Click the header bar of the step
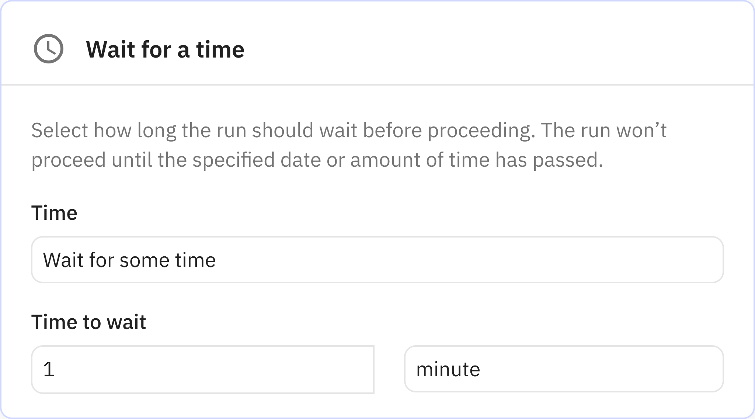The height and width of the screenshot is (419, 755). coord(377,49)
